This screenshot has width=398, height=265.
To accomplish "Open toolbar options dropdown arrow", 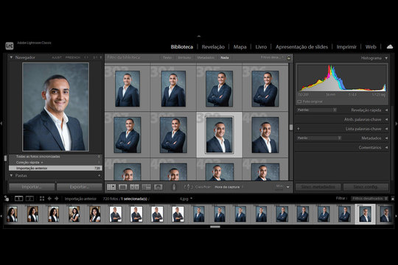I will pos(288,187).
